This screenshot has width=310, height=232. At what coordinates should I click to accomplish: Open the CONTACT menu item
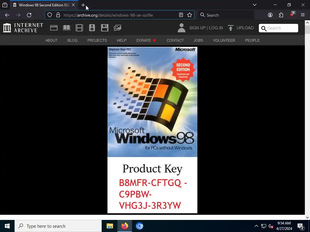click(175, 40)
